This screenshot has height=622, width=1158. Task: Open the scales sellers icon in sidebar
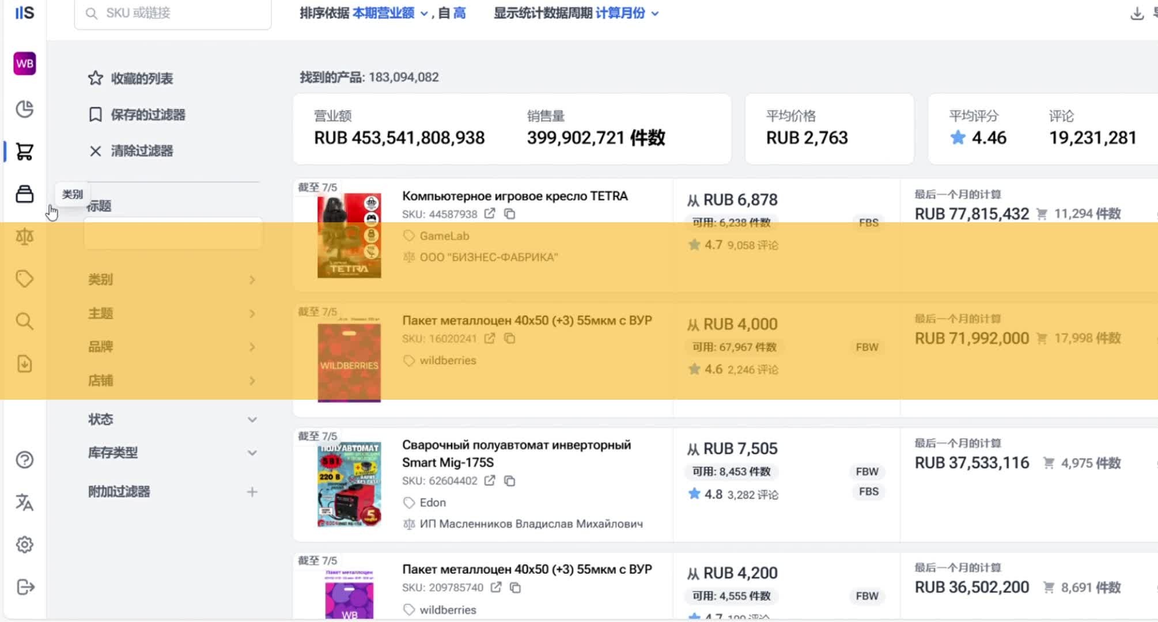(x=24, y=236)
